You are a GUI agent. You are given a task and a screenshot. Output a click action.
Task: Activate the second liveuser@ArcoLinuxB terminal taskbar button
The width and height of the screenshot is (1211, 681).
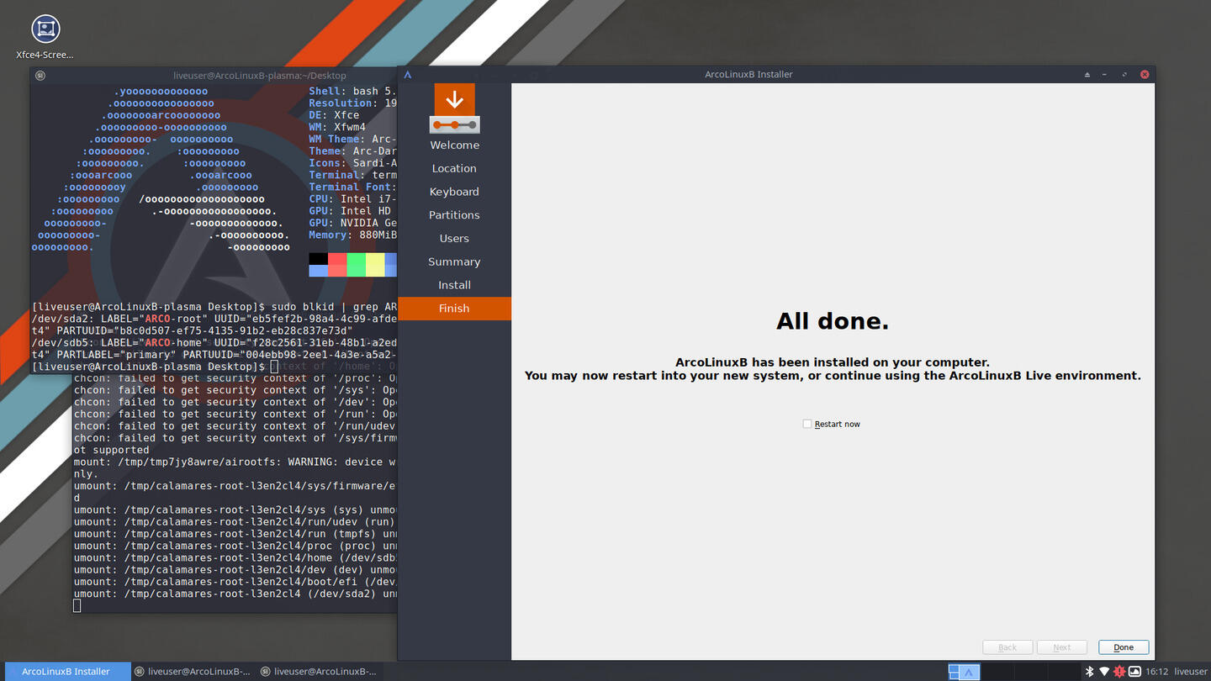(x=193, y=671)
